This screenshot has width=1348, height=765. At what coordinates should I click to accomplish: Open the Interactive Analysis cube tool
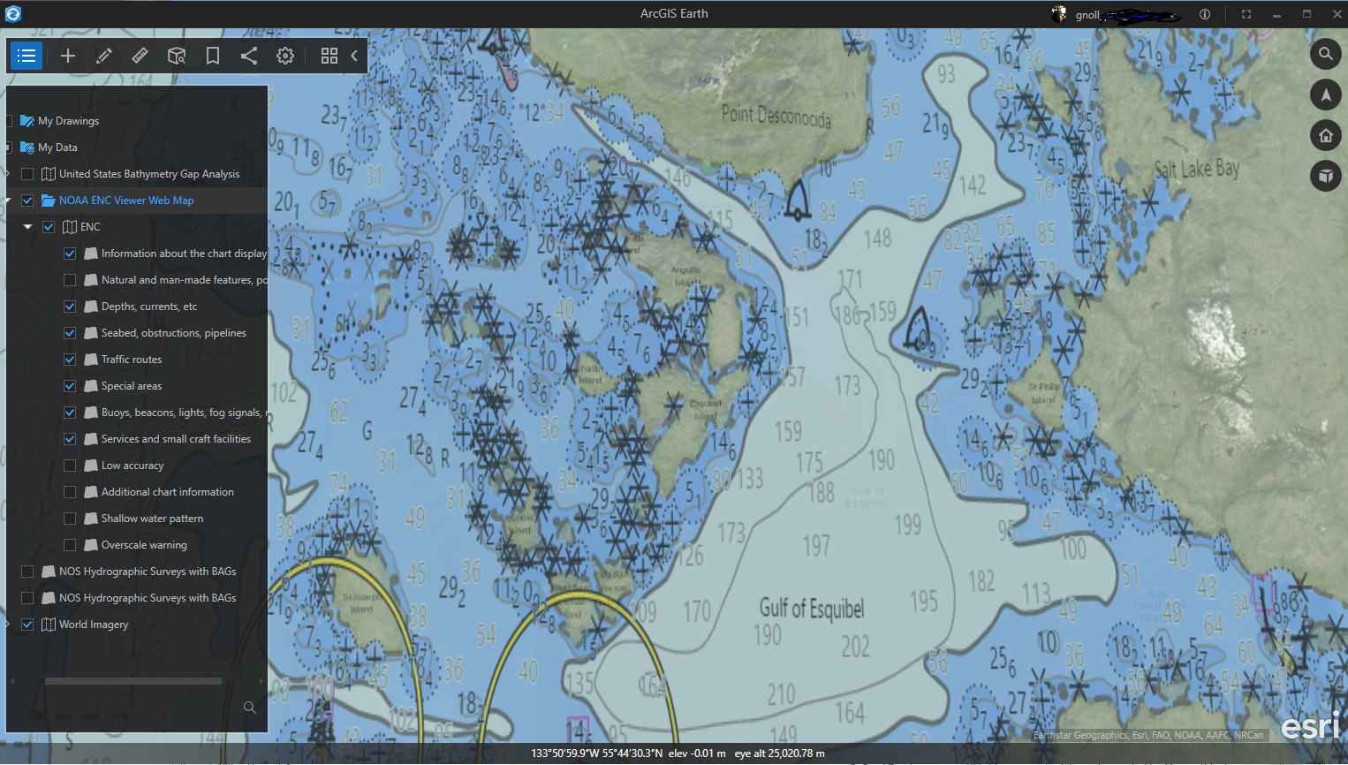point(177,56)
